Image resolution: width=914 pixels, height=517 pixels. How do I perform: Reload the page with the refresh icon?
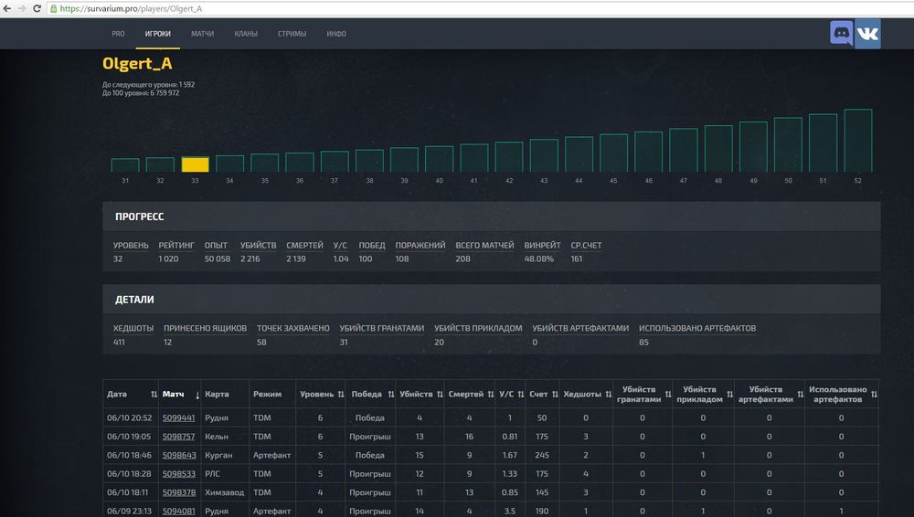point(36,9)
